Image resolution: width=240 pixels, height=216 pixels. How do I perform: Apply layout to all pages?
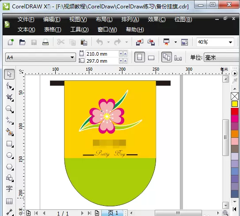point(167,57)
